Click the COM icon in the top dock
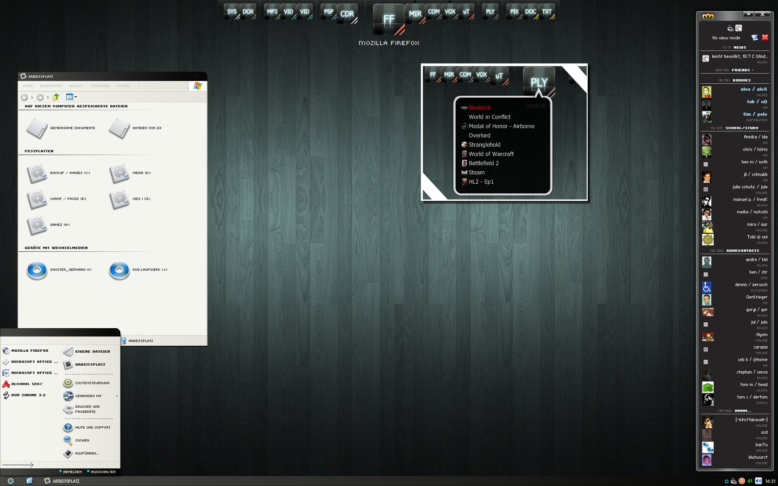 (434, 12)
